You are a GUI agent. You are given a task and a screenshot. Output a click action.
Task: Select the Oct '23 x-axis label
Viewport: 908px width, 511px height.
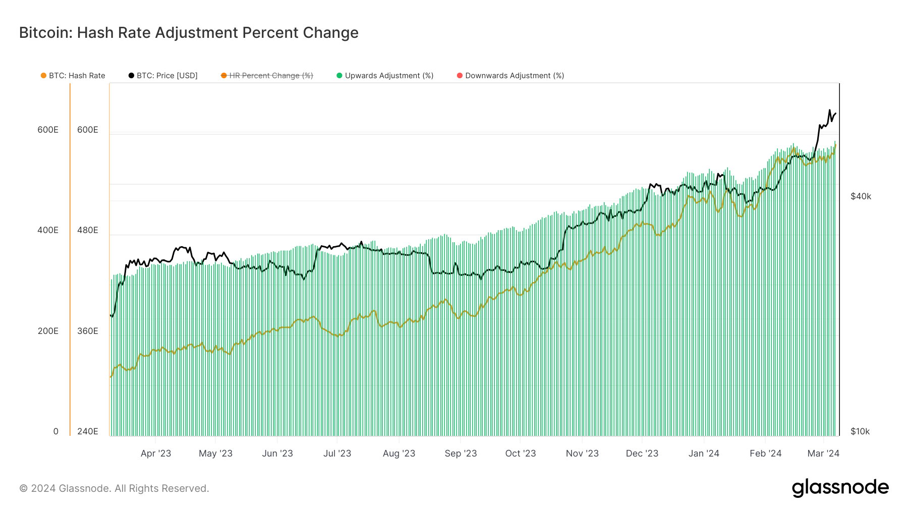pos(521,453)
